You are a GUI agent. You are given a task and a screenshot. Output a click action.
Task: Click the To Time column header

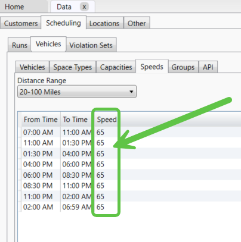pos(76,120)
